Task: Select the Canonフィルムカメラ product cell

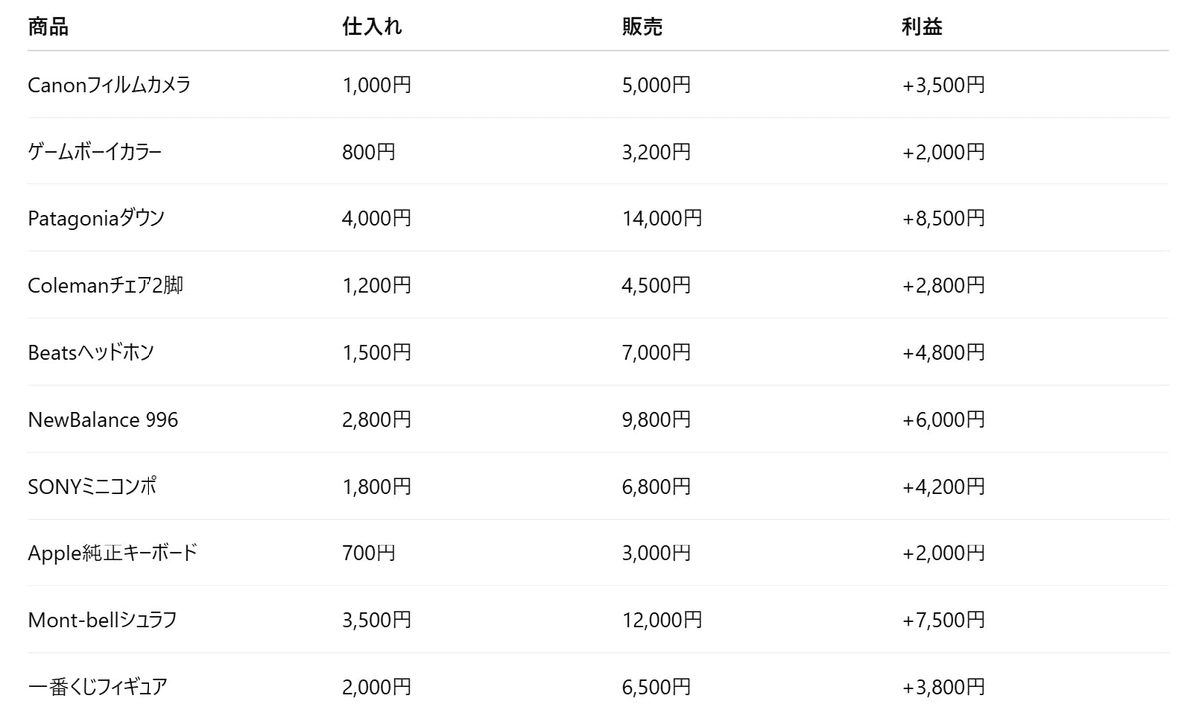Action: click(x=110, y=85)
